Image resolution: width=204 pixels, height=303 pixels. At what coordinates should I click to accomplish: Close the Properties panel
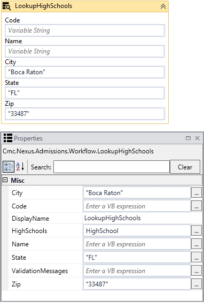click(197, 138)
